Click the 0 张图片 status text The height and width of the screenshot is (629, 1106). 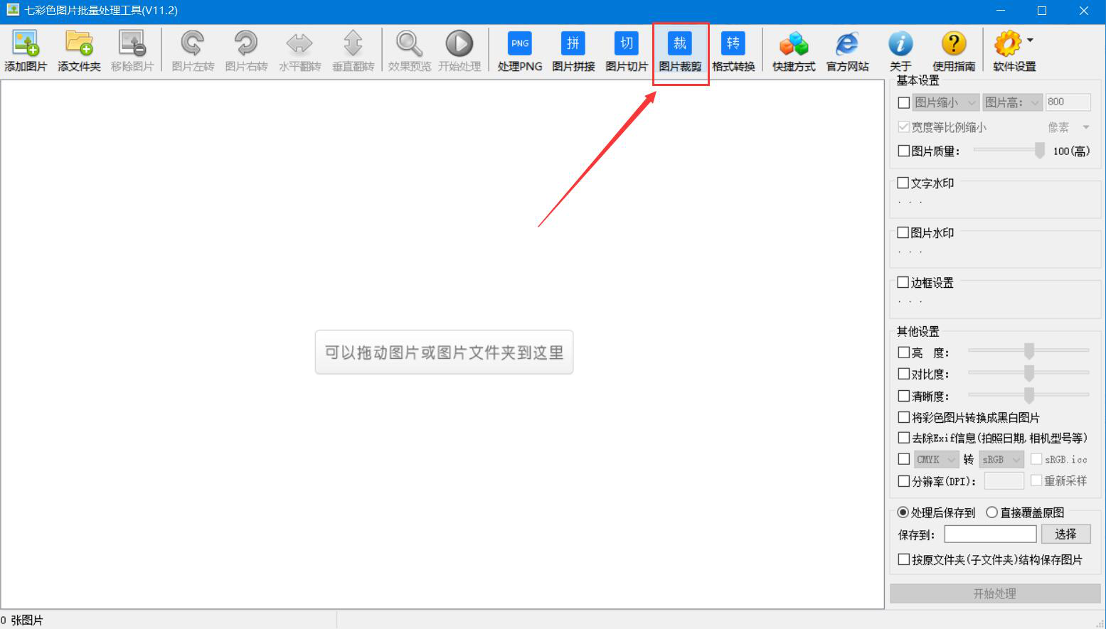click(22, 620)
